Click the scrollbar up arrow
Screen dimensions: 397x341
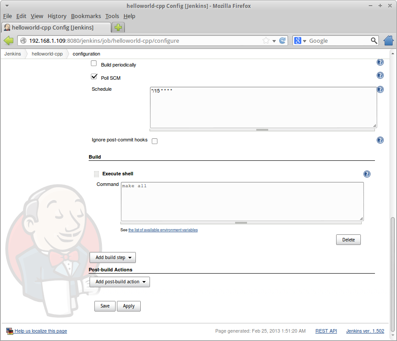pos(393,54)
